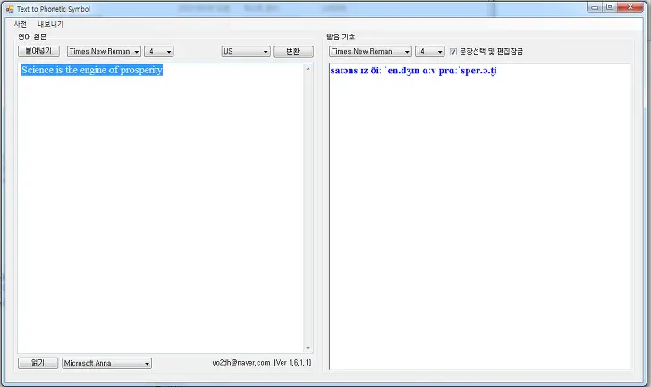The image size is (651, 387).
Task: Toggle the 문장선택 및 편집잠금 checkbox
Action: (453, 52)
